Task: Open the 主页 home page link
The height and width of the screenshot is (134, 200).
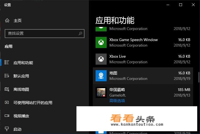Action: (18, 21)
